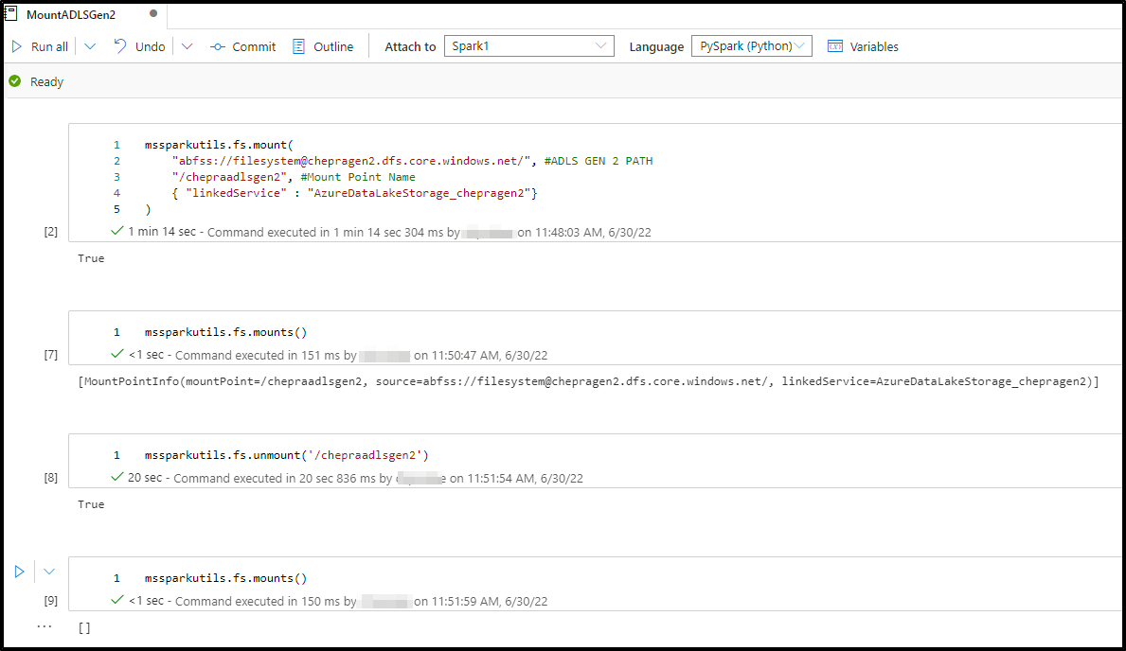The width and height of the screenshot is (1126, 651).
Task: Click the Run all label
Action: pos(49,46)
